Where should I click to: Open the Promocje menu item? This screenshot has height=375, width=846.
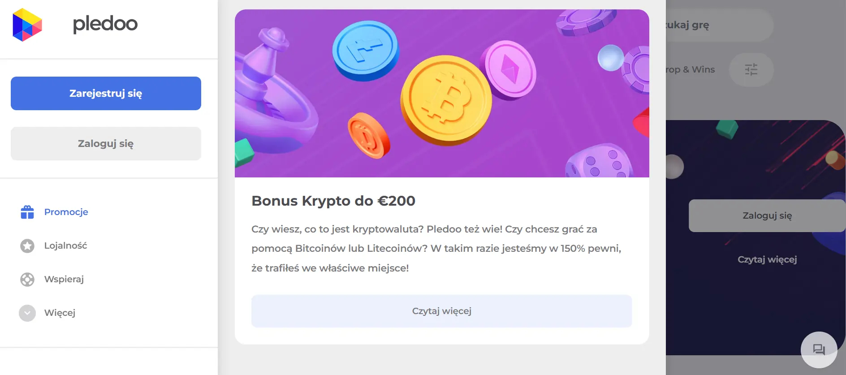[x=66, y=212]
